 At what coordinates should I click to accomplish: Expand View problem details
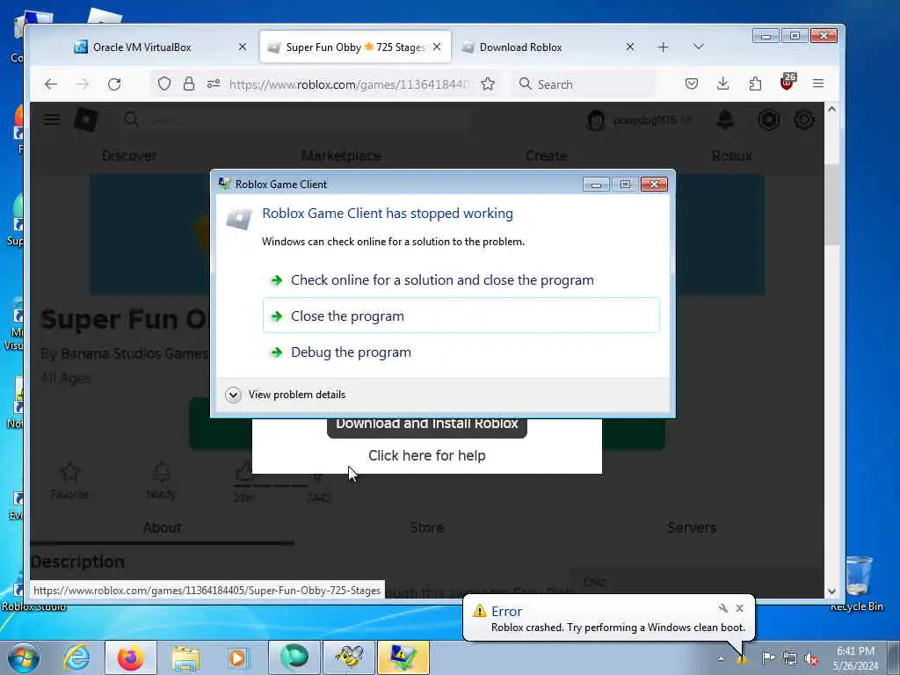pyautogui.click(x=286, y=395)
